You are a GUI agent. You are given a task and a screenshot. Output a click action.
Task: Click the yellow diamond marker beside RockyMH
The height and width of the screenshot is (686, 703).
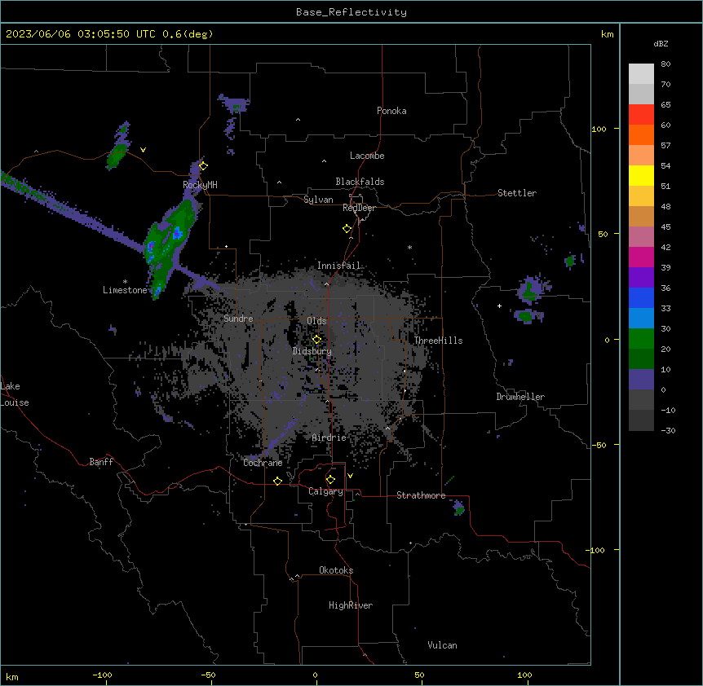click(204, 165)
